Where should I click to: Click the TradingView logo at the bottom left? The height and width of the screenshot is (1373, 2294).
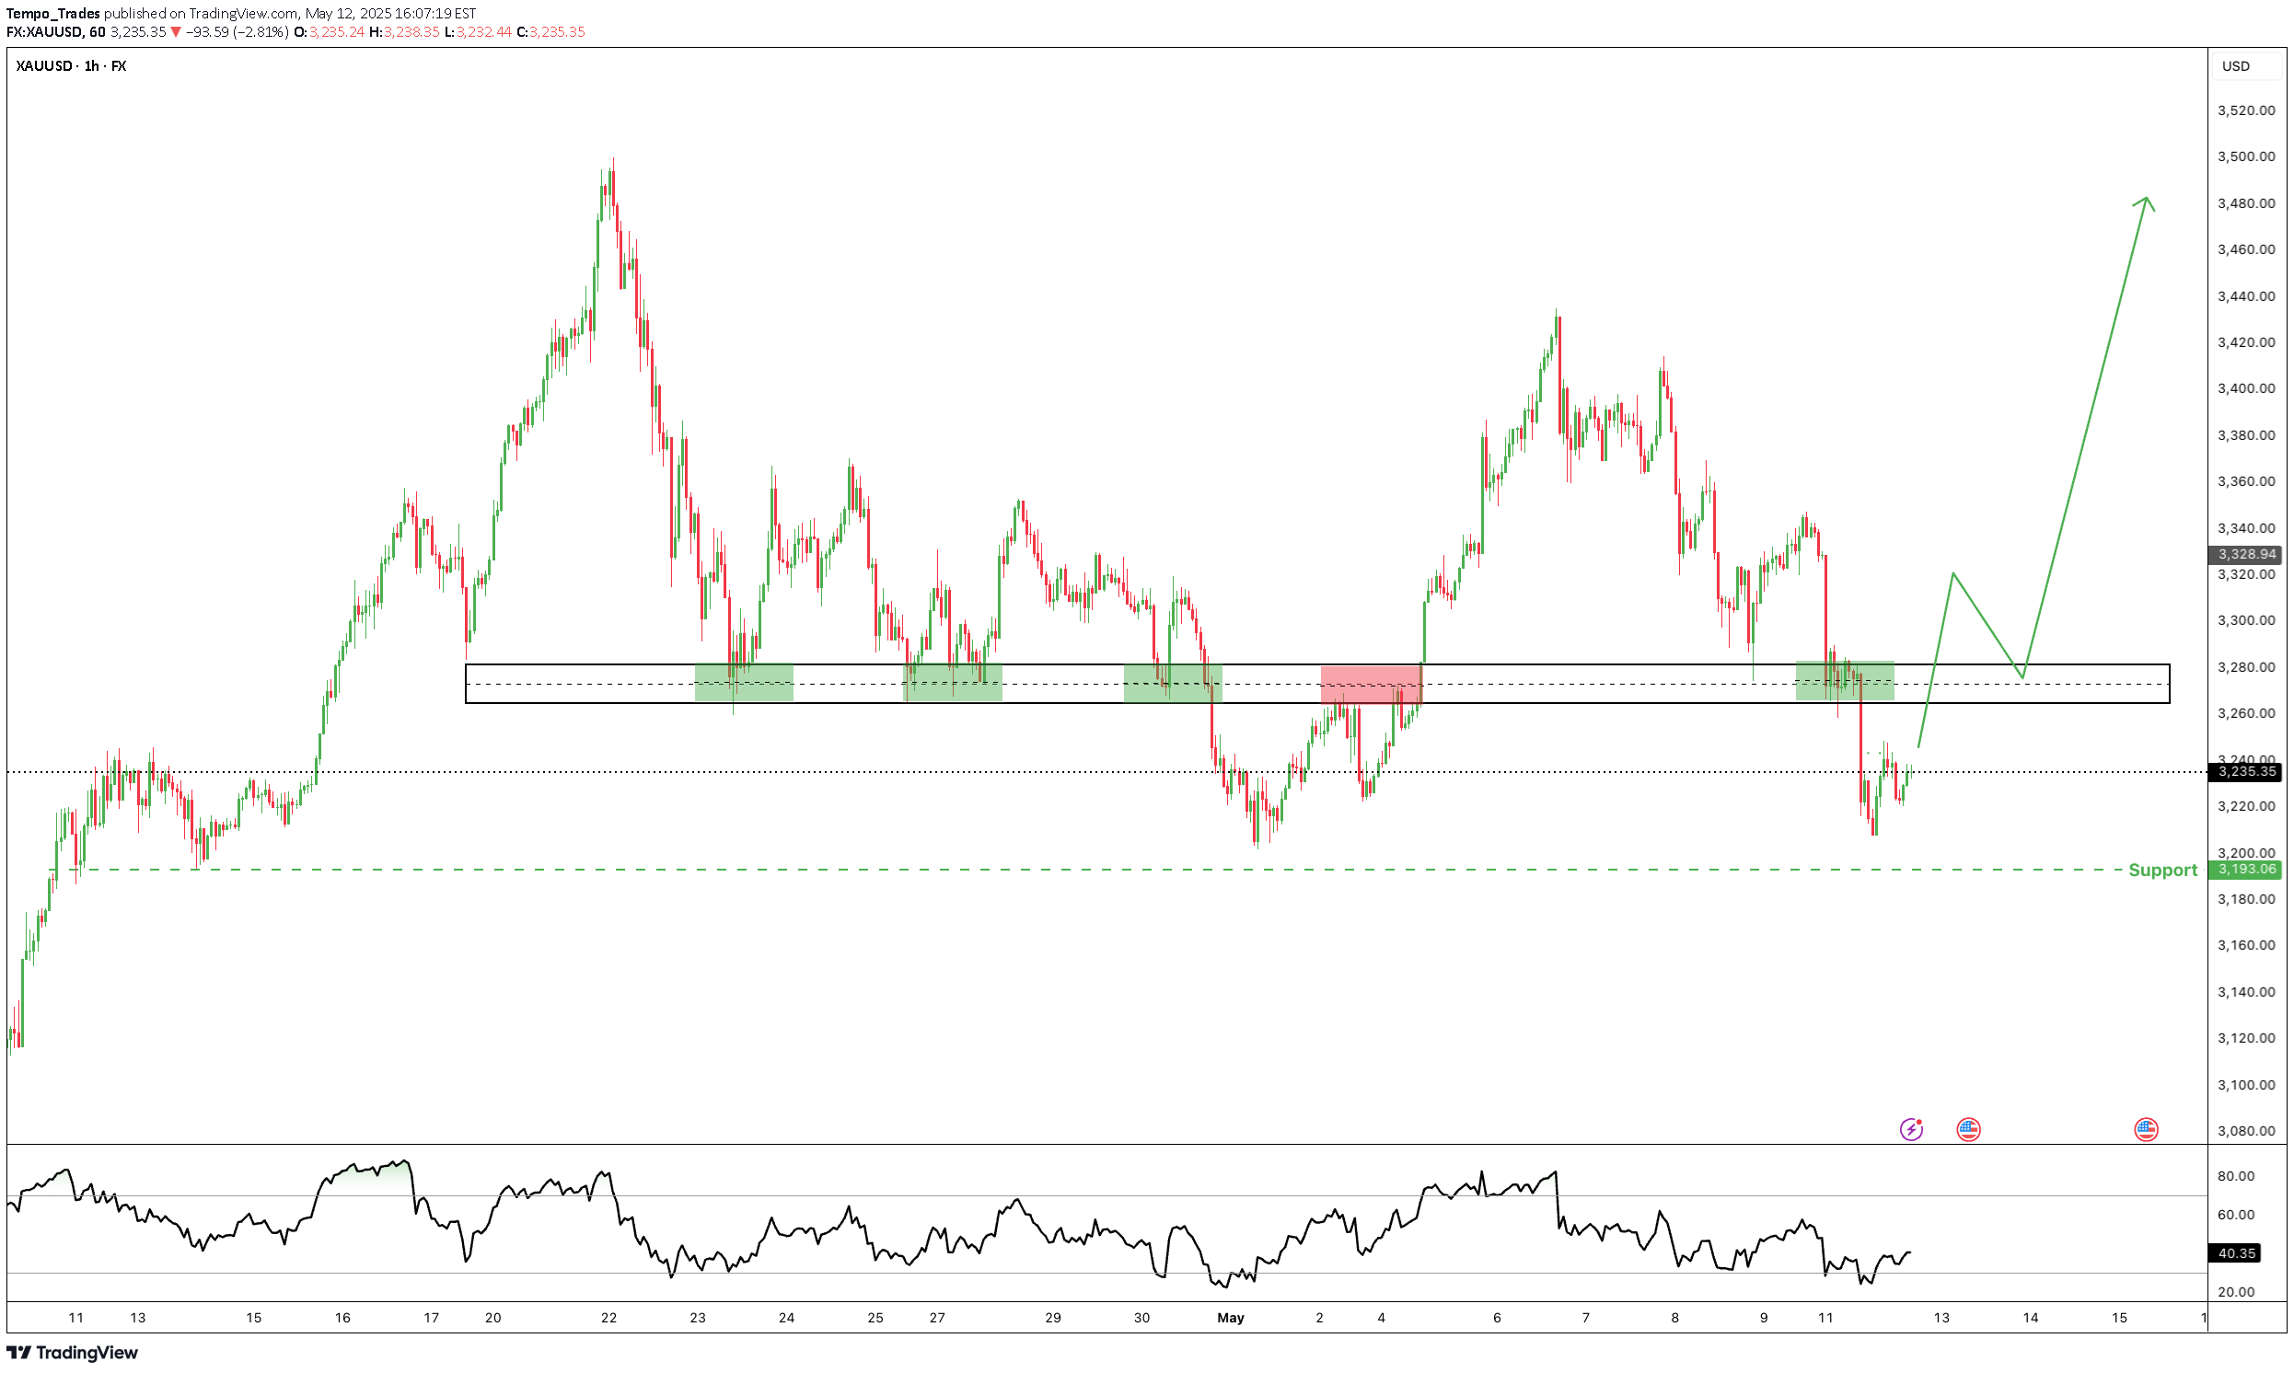[72, 1354]
